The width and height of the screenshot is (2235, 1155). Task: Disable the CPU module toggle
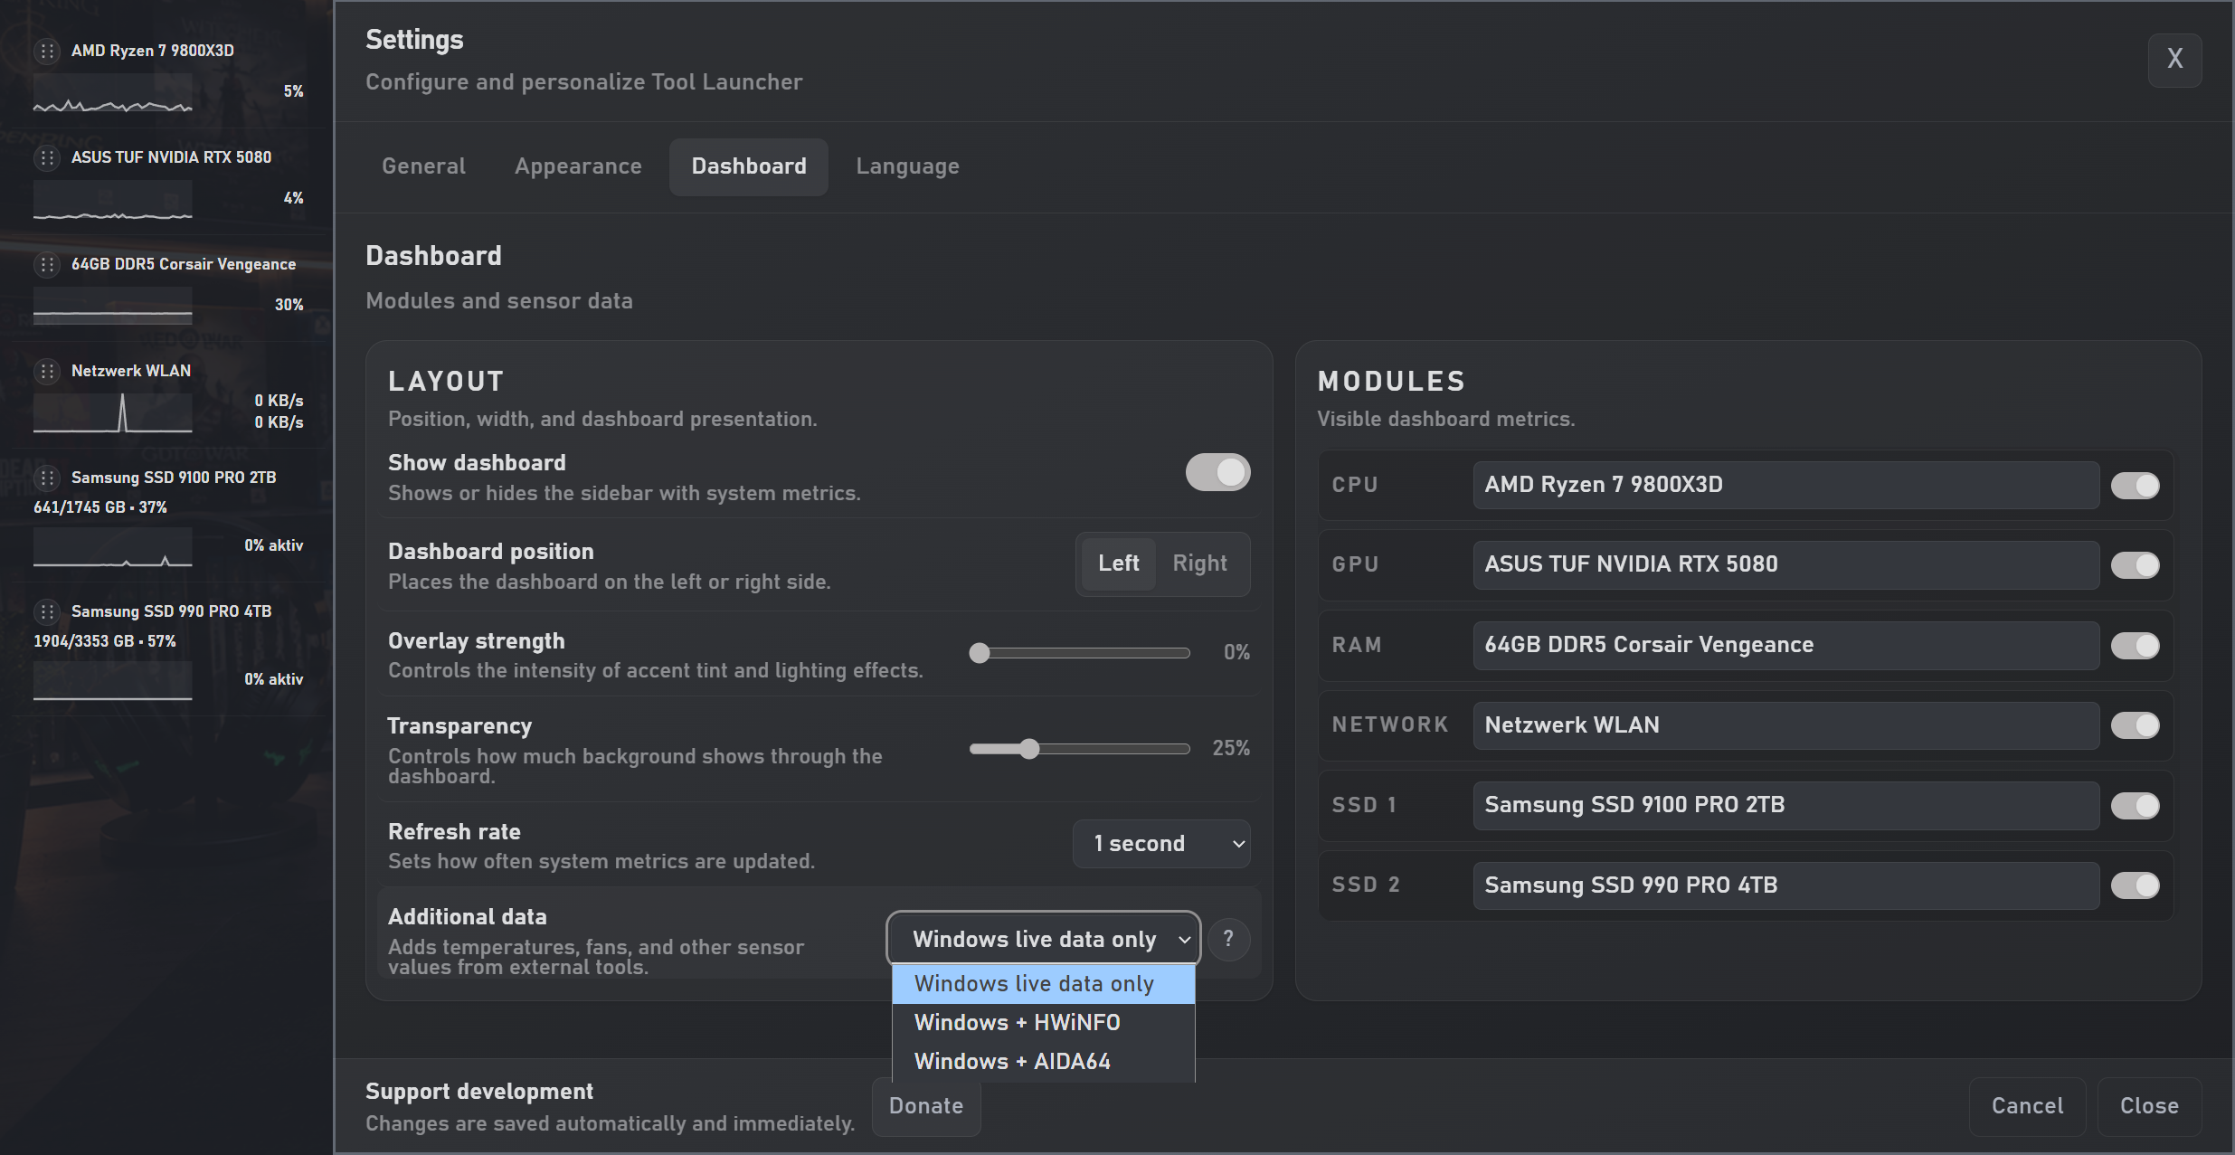(2135, 486)
